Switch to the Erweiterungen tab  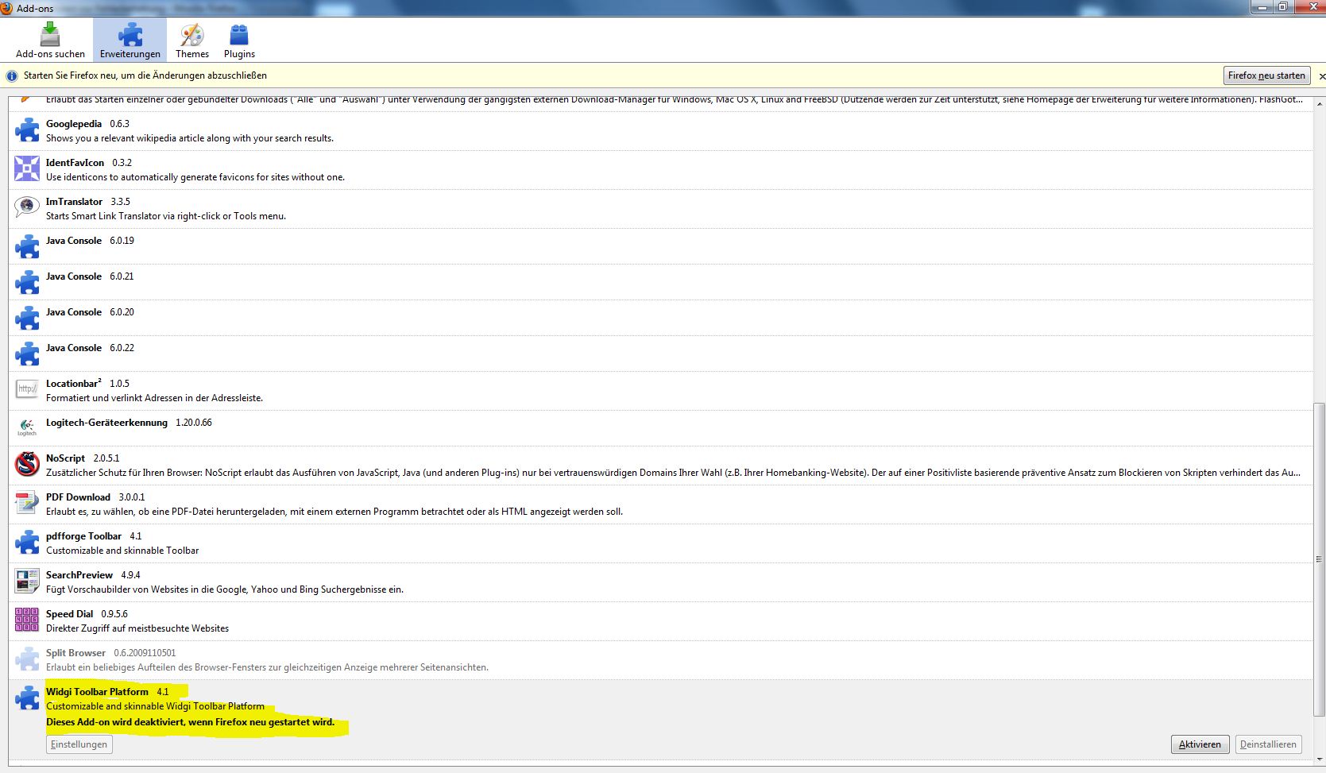point(130,41)
